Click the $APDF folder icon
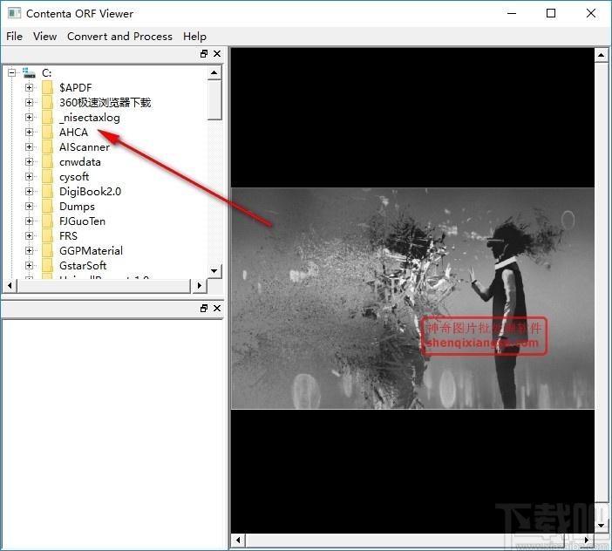 tap(47, 87)
